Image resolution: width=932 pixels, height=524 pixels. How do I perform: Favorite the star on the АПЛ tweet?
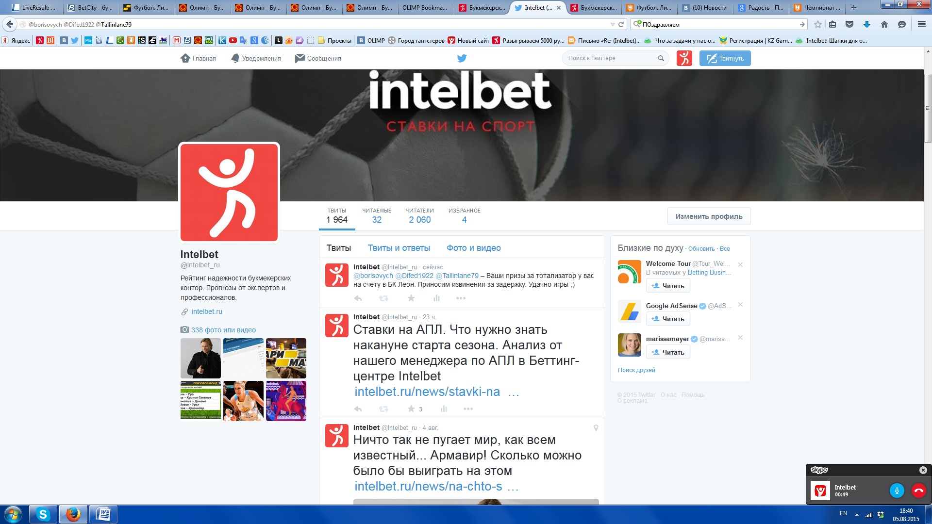(411, 409)
